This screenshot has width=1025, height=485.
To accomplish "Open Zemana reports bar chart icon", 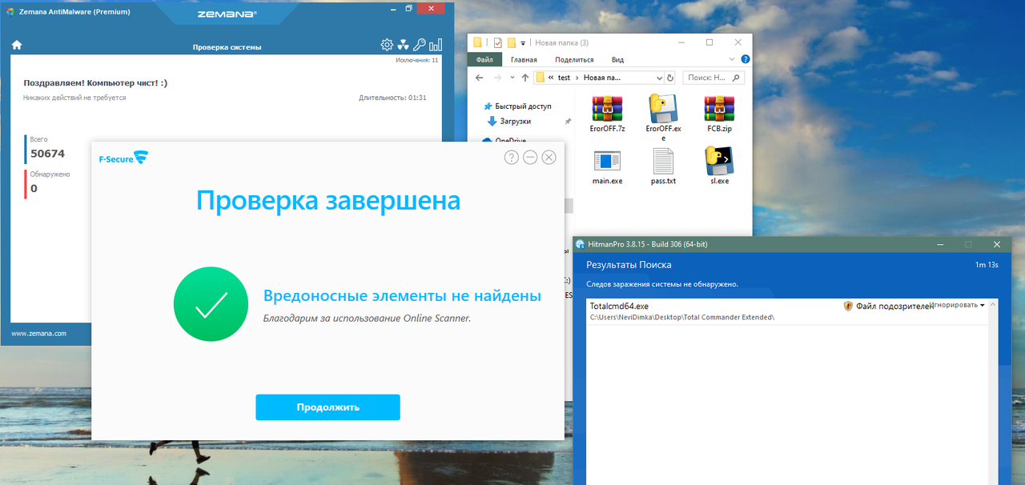I will coord(436,45).
